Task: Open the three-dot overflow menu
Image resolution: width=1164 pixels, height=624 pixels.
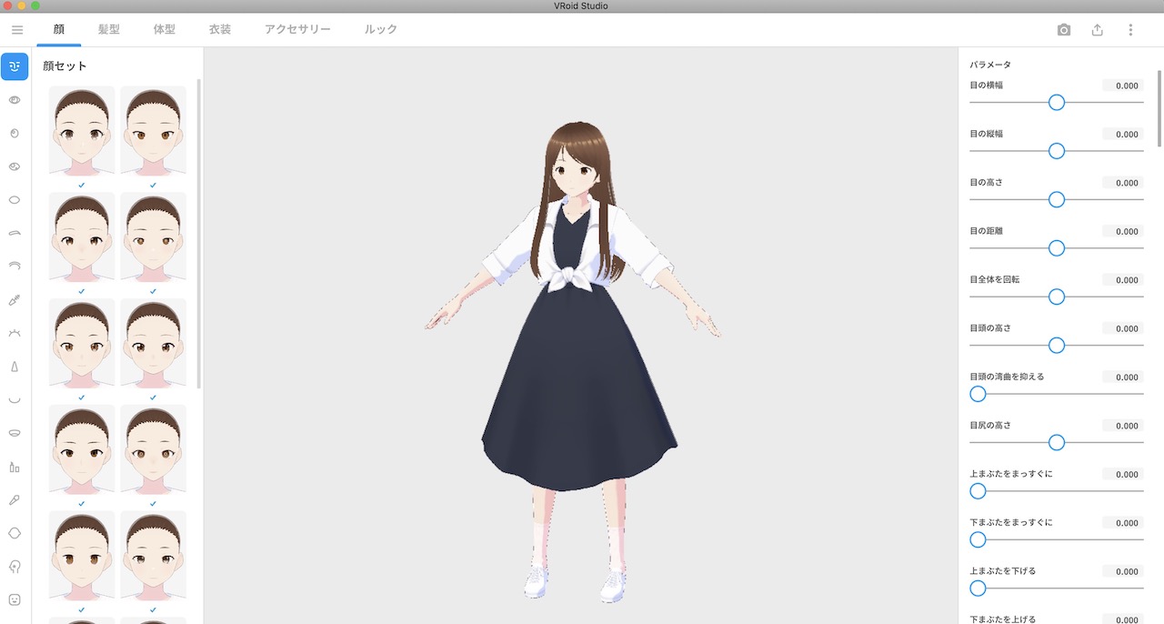Action: click(1130, 29)
